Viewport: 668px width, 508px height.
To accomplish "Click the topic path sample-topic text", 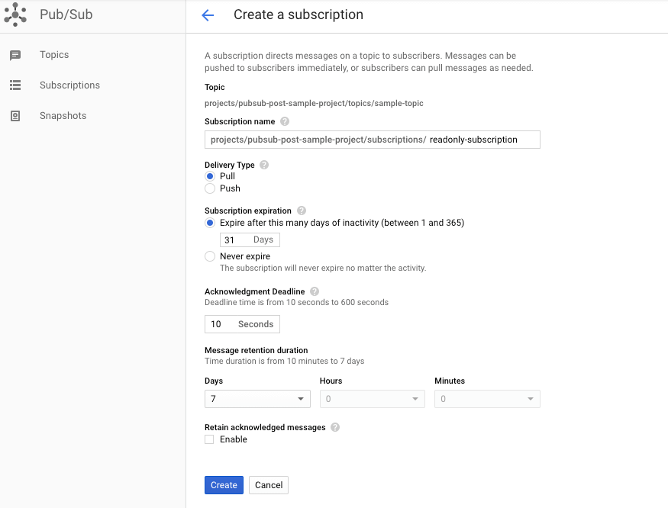I will 314,104.
